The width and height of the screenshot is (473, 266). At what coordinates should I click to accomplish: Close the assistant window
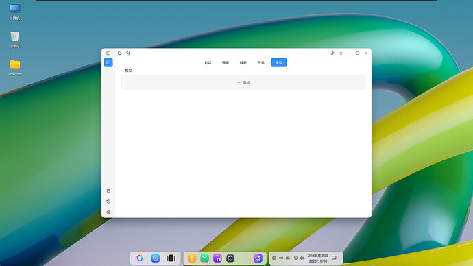(366, 53)
